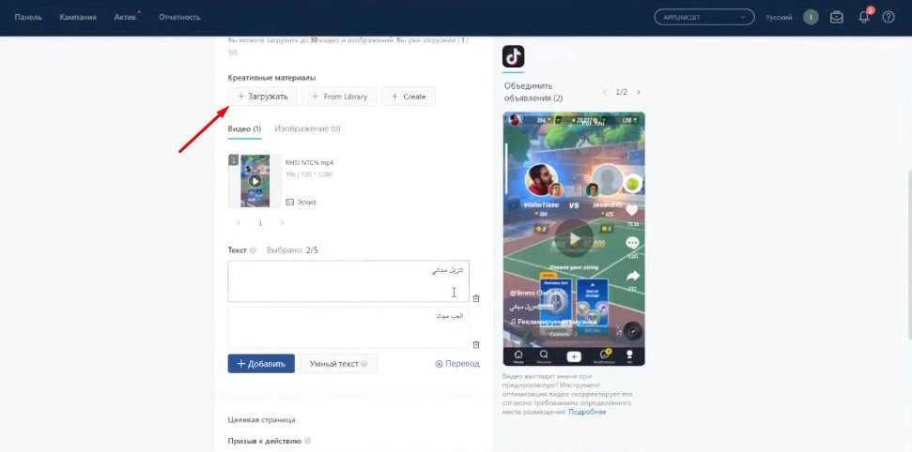The height and width of the screenshot is (452, 912).
Task: Open the help question mark icon
Action: tap(889, 18)
